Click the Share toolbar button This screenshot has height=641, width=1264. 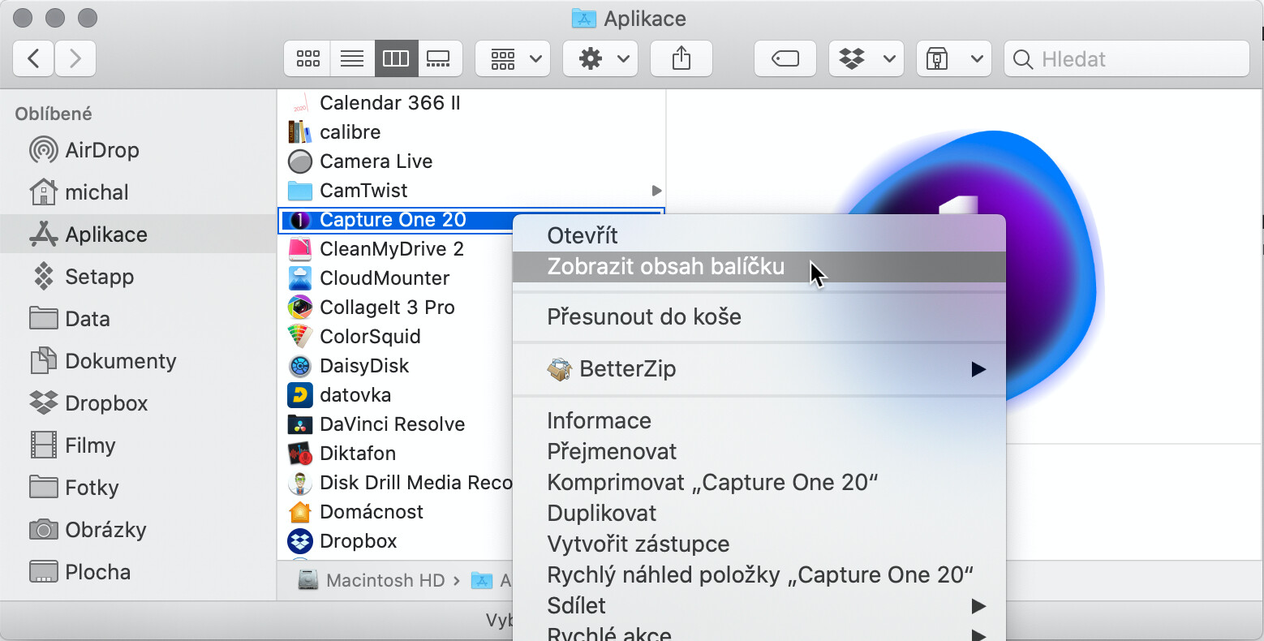click(681, 58)
